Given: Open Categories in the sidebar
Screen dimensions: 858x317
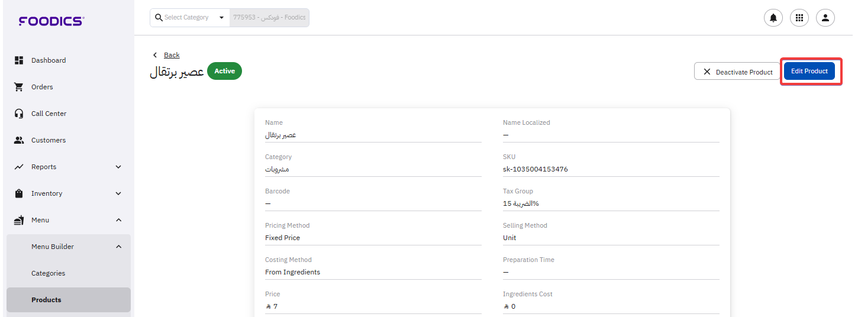Looking at the screenshot, I should [49, 273].
